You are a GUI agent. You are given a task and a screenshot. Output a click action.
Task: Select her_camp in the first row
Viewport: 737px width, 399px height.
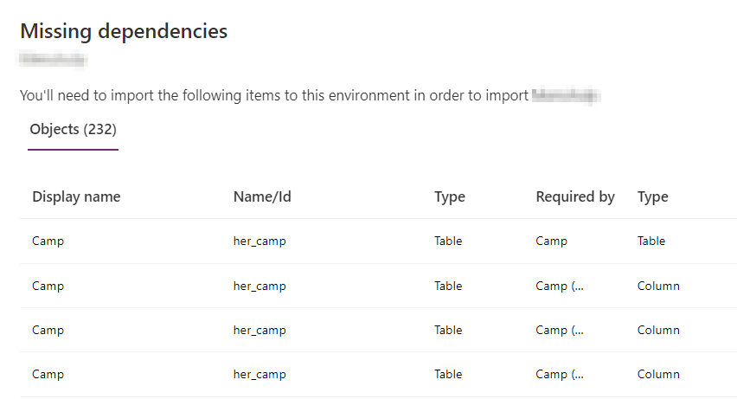point(260,241)
